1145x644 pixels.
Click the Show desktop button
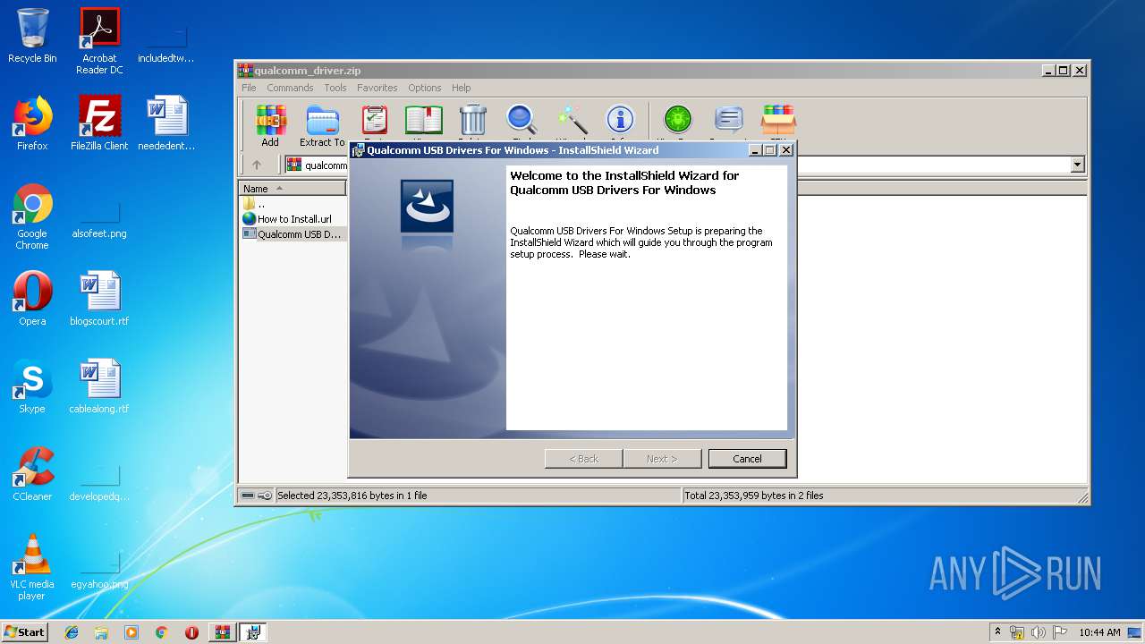point(1136,632)
